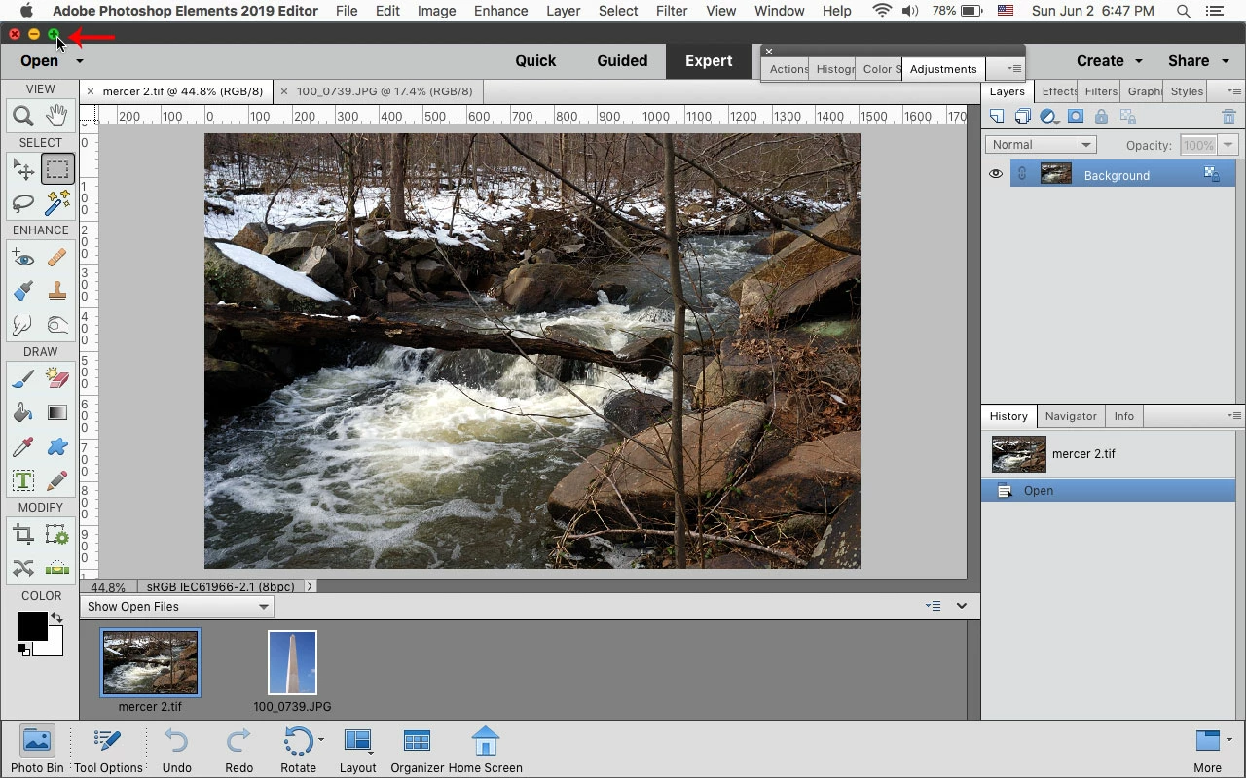The height and width of the screenshot is (778, 1246).
Task: Select the Recompose tool
Action: coord(57,535)
